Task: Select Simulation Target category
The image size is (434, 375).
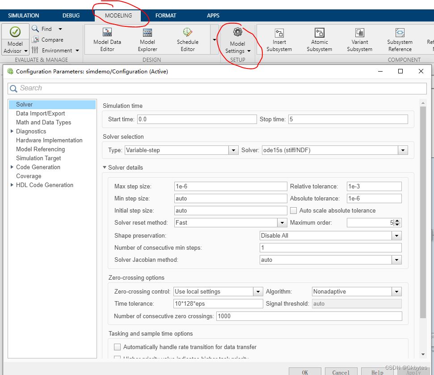Action: coord(38,158)
